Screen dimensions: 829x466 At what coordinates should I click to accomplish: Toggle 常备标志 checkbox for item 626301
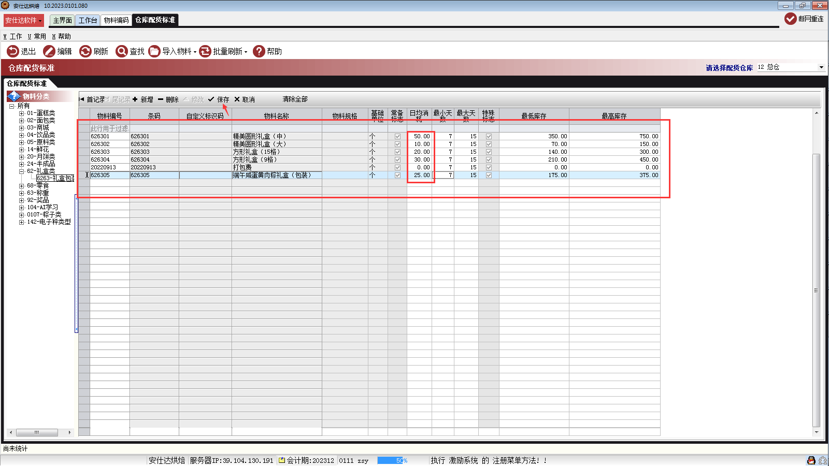point(397,137)
